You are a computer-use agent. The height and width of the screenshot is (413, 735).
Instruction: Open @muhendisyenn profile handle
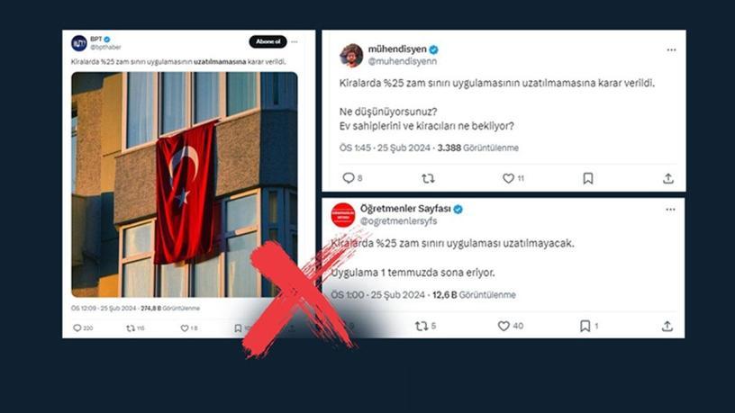[403, 61]
